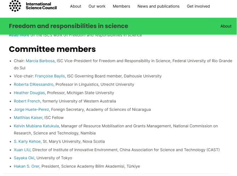Click Get involved in the navigation
Screen dimensions: 237x176
pos(198,6)
